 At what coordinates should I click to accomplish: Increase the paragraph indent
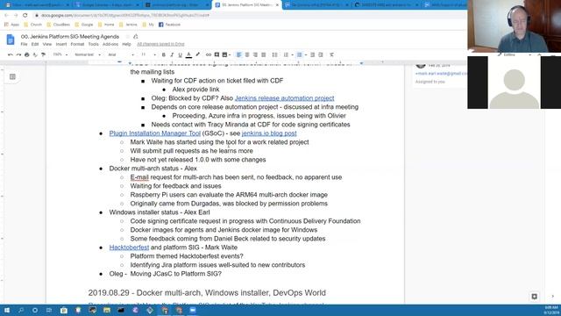pyautogui.click(x=321, y=54)
